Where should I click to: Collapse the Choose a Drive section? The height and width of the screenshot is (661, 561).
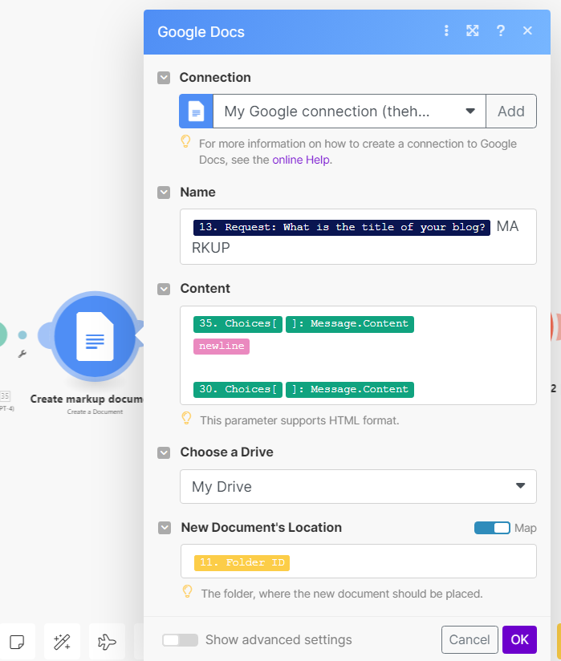(164, 452)
